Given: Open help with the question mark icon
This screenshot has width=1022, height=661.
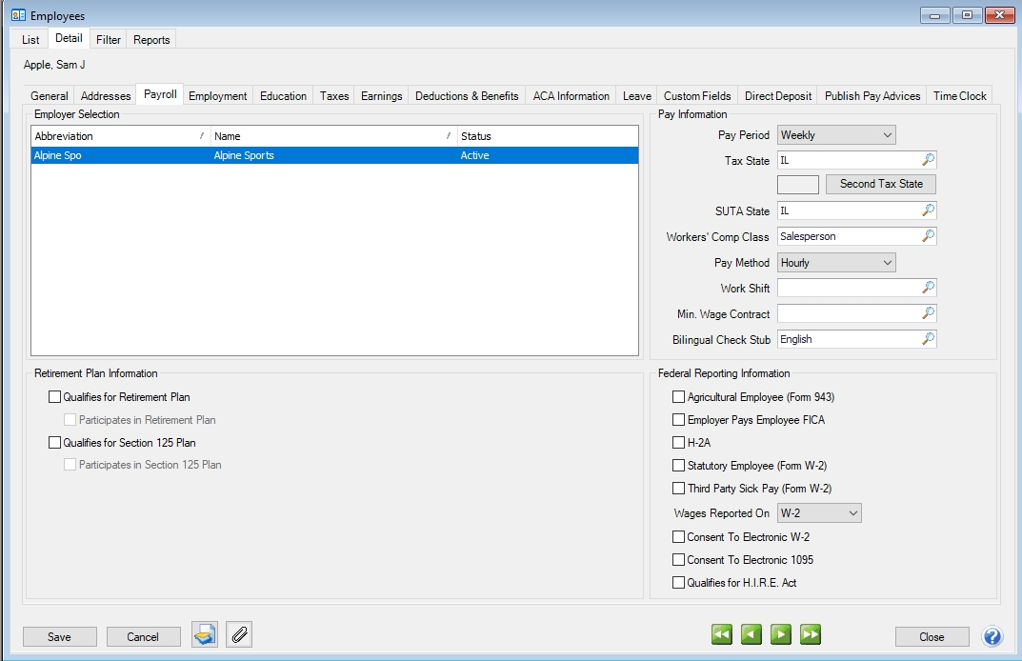Looking at the screenshot, I should tap(992, 636).
